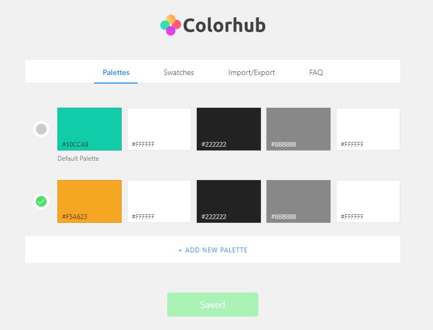Screen dimensions: 433x330
Task: Click last white #FFFFFF swatch in Default Palette
Action: [x=368, y=129]
